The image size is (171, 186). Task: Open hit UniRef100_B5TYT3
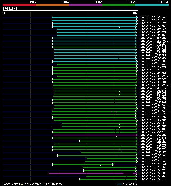coord(153,94)
